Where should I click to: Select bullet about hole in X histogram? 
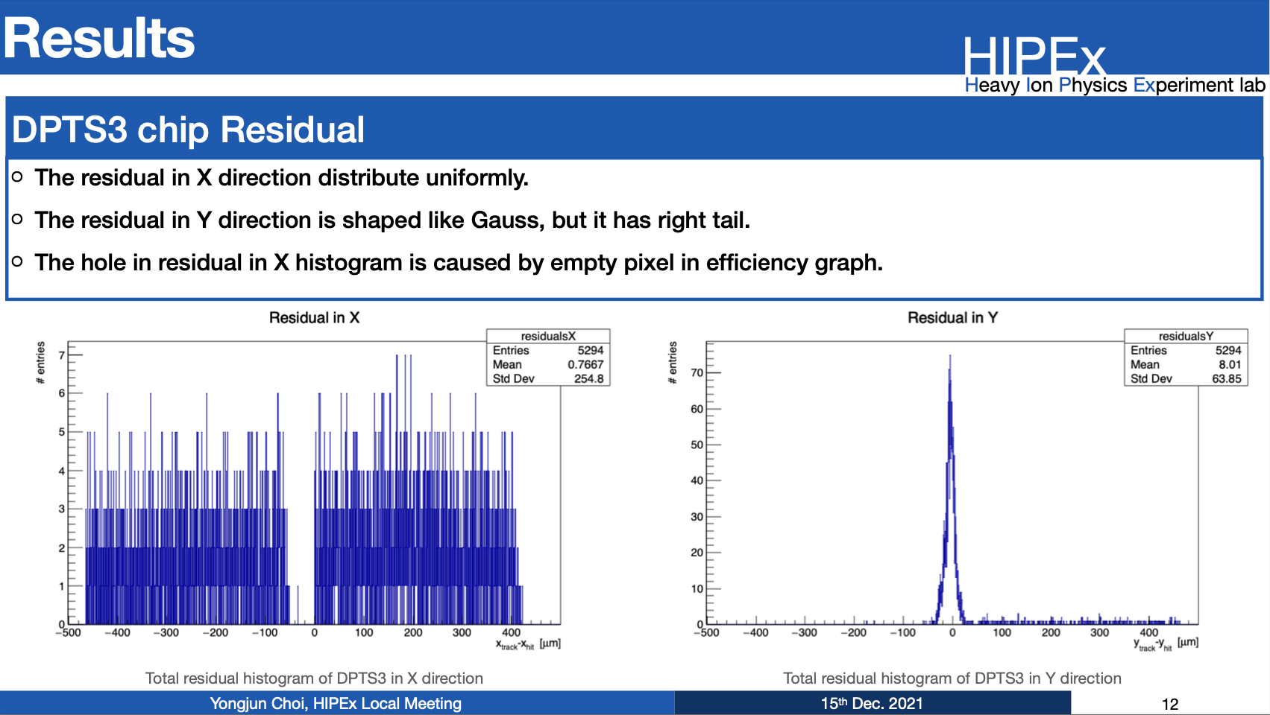(459, 263)
